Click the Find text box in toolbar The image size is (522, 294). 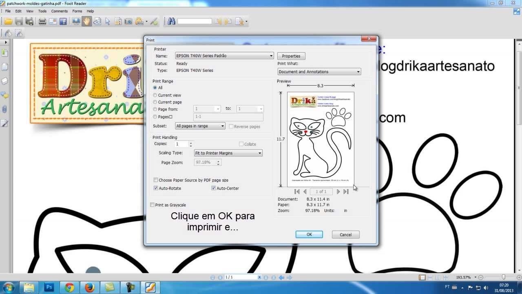[195, 21]
